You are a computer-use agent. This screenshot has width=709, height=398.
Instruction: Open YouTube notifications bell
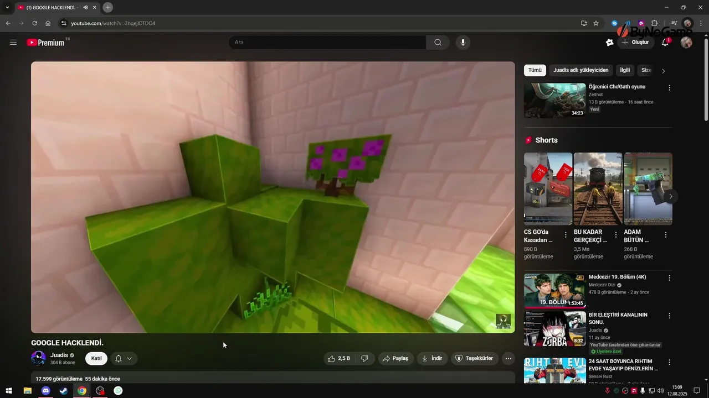coord(665,42)
